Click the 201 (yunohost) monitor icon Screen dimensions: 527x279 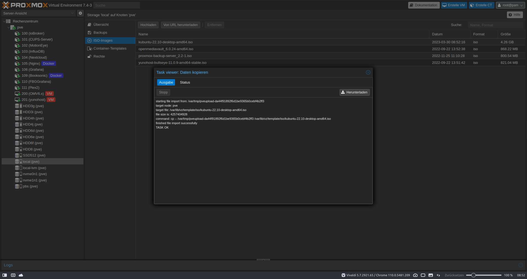(x=18, y=100)
